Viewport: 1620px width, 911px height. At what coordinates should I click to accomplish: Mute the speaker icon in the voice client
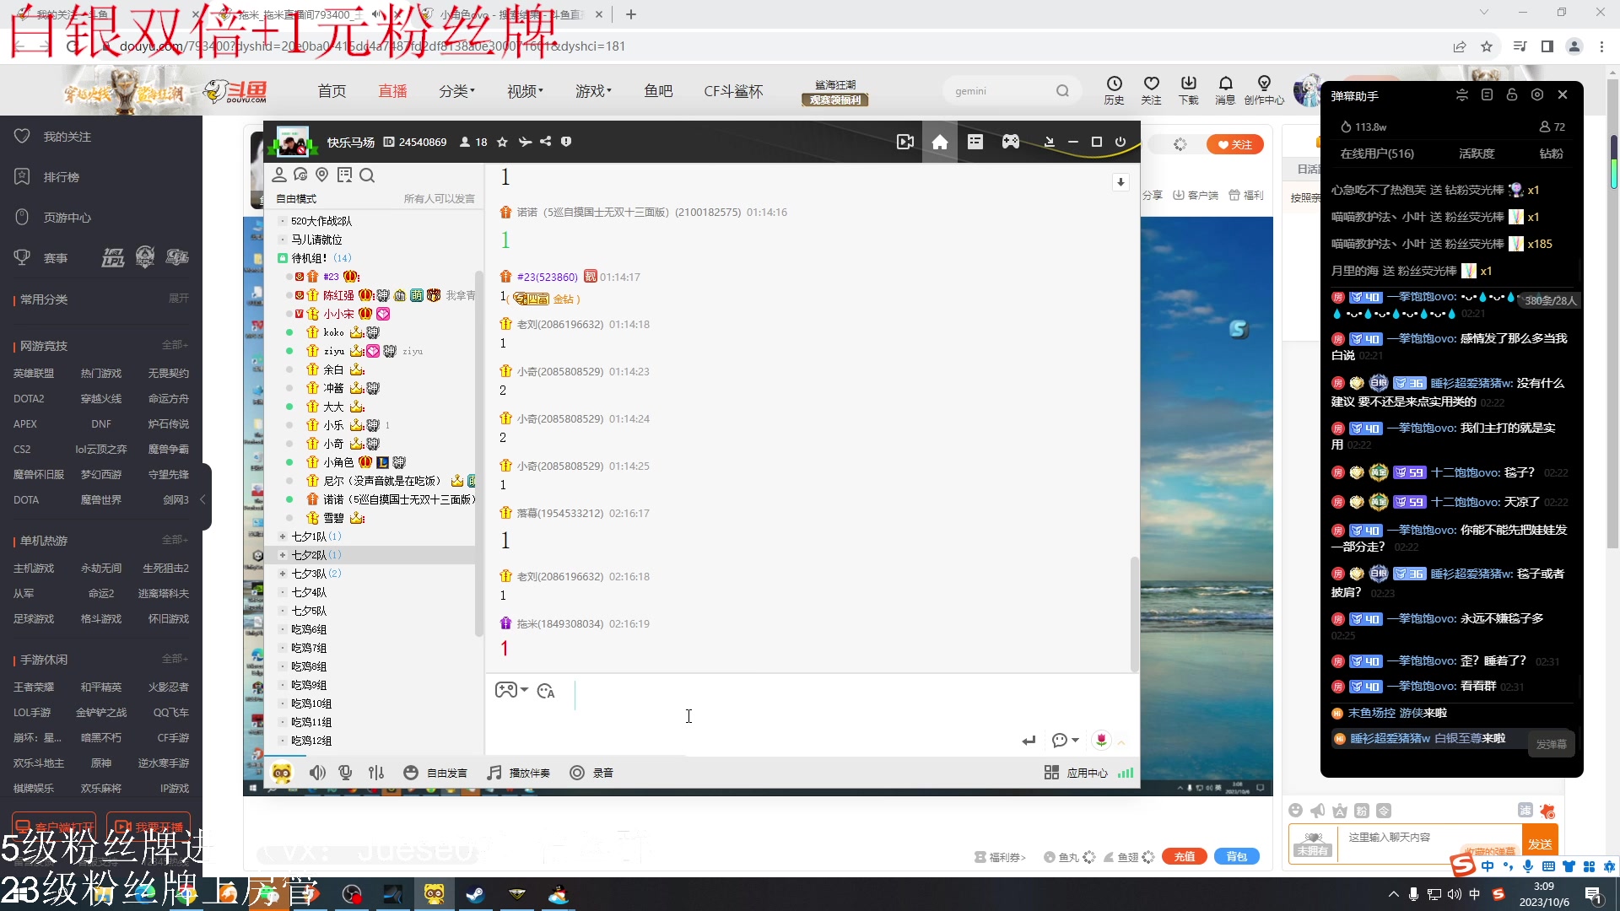point(317,772)
